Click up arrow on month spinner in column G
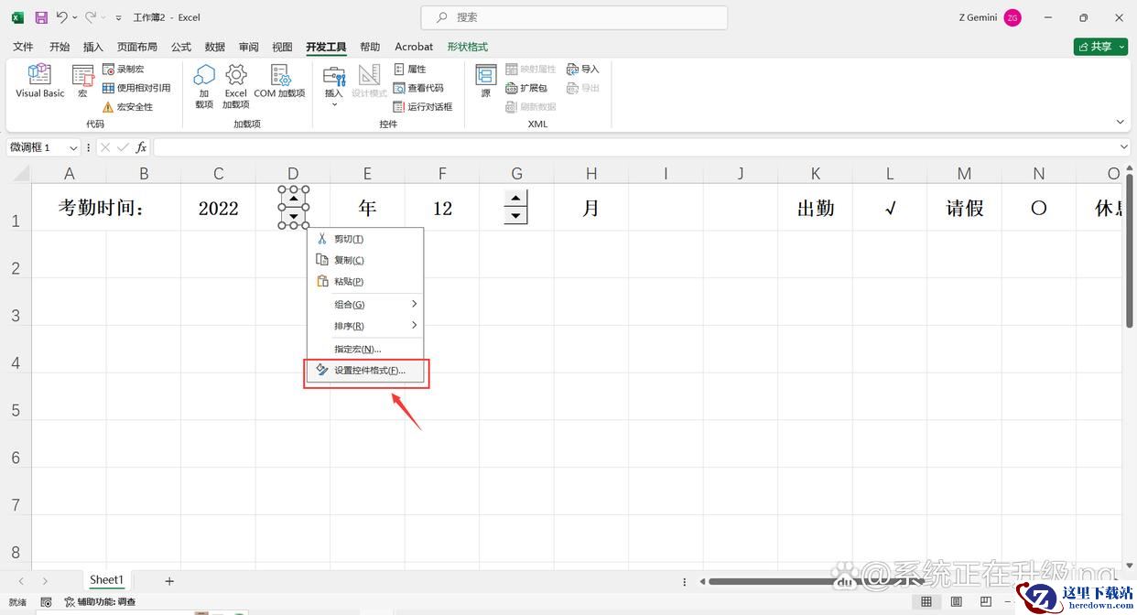Image resolution: width=1137 pixels, height=615 pixels. point(516,199)
